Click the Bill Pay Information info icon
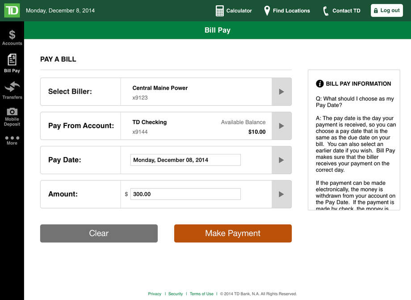 tap(320, 83)
